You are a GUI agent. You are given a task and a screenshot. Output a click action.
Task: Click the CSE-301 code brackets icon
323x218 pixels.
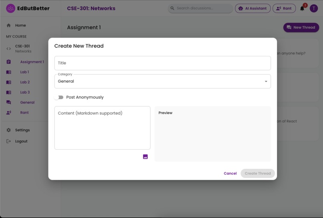coord(9,49)
